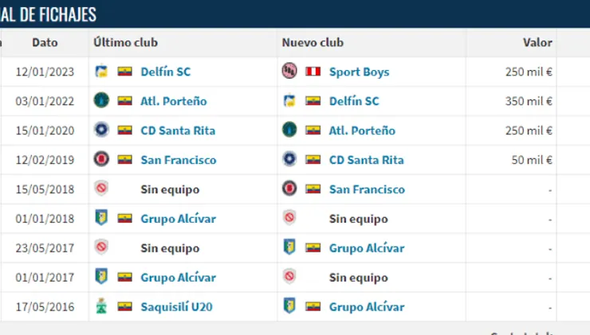Click the Último club column header
Image resolution: width=590 pixels, height=335 pixels.
pos(125,42)
